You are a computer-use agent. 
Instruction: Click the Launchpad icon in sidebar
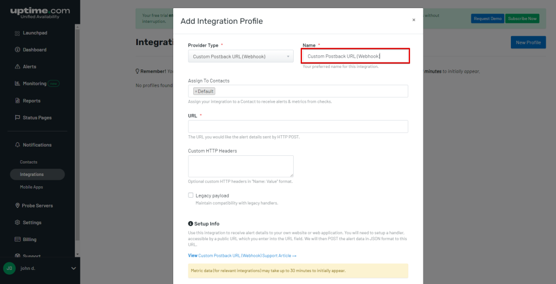tap(18, 33)
